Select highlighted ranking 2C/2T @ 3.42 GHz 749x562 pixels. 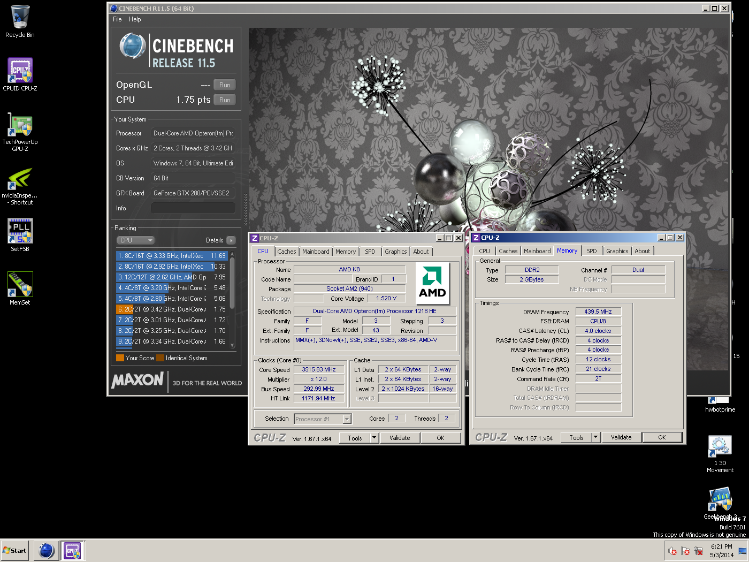(172, 309)
